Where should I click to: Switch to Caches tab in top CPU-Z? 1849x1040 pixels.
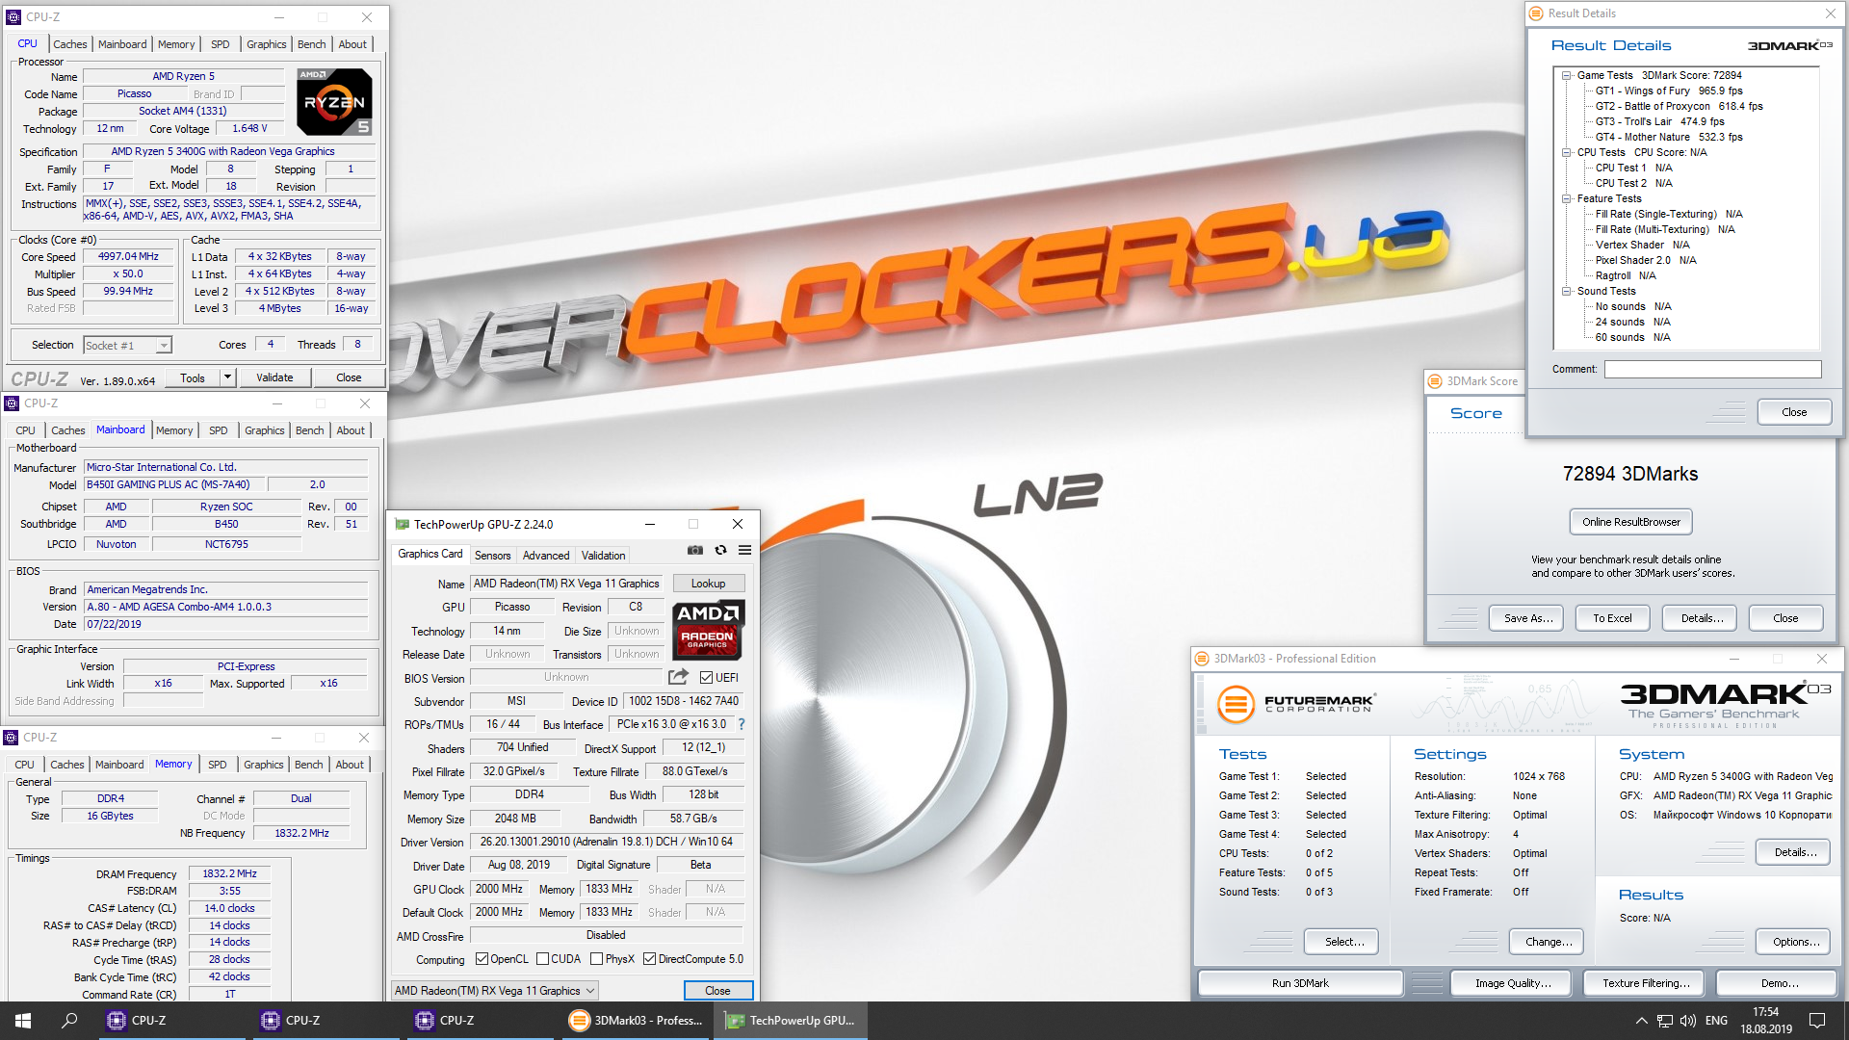pyautogui.click(x=70, y=44)
